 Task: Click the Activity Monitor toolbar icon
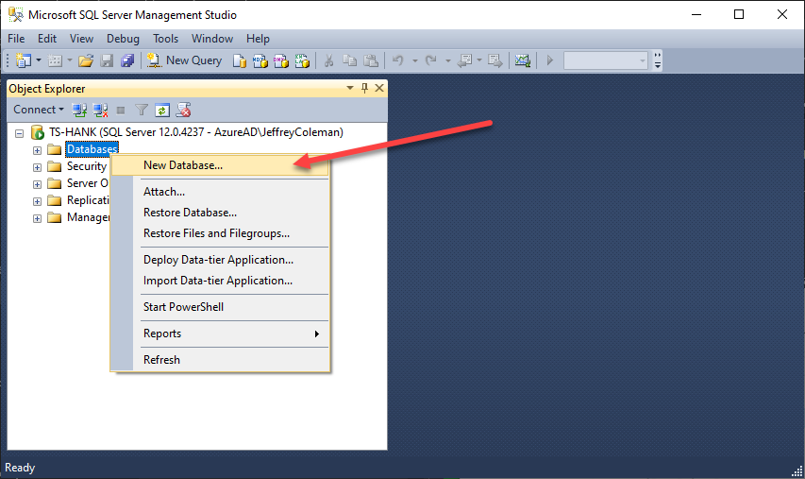pos(523,60)
